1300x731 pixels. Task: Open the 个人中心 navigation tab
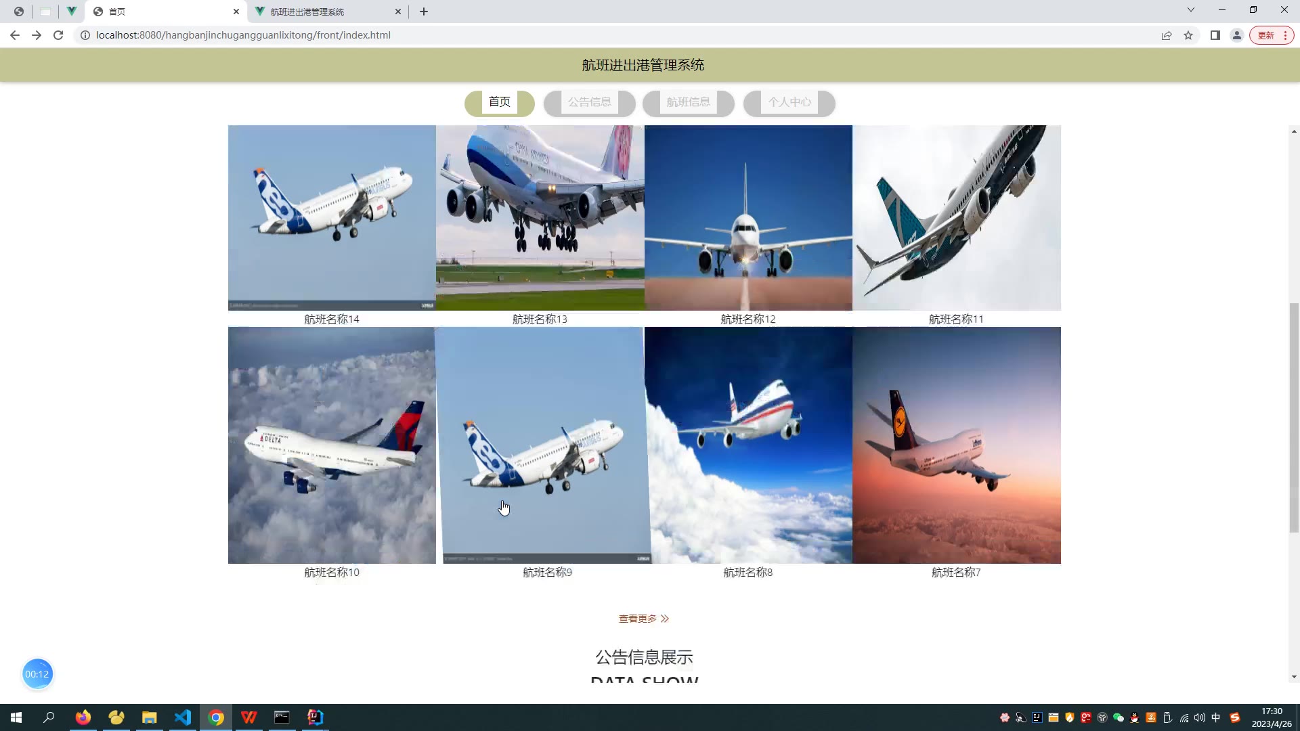[x=789, y=102]
